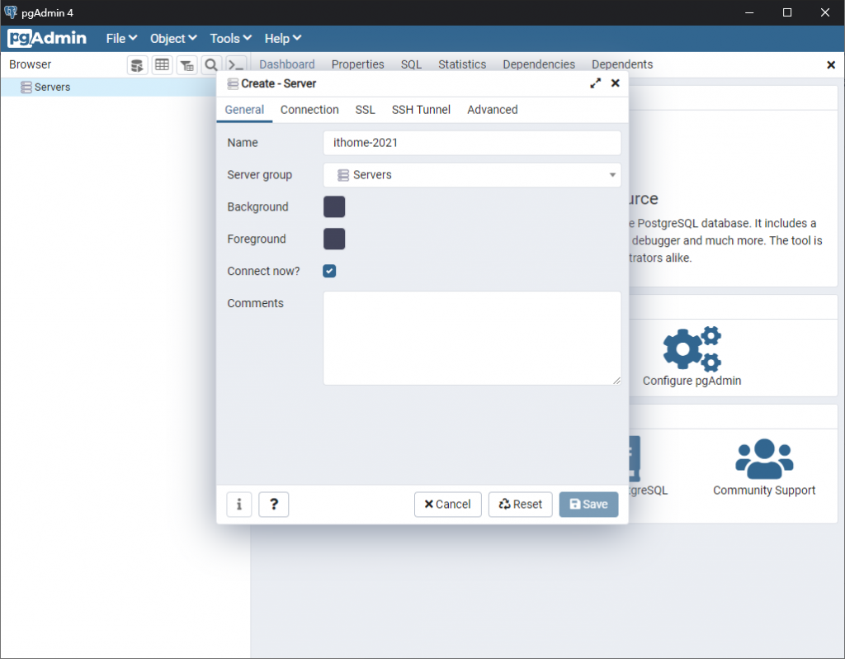Switch to the General tab
The image size is (845, 659).
point(244,110)
